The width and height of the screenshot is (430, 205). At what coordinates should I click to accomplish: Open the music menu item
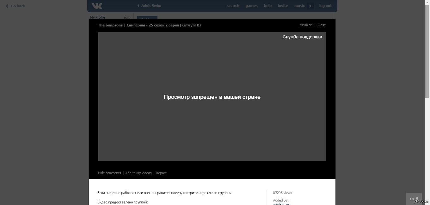pos(299,6)
